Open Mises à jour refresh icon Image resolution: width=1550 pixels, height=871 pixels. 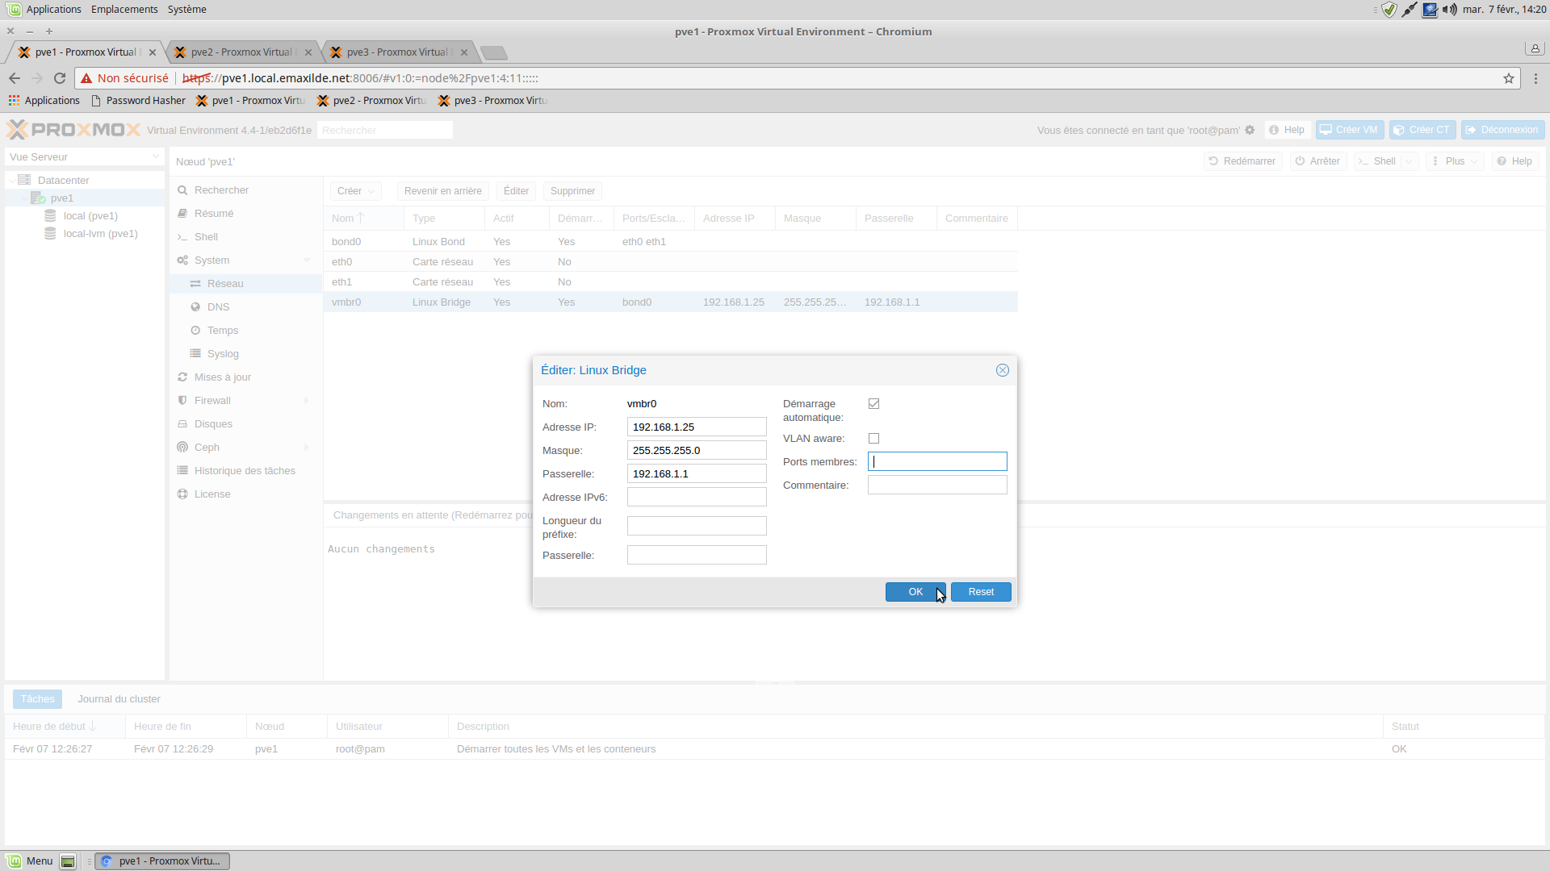pos(182,377)
